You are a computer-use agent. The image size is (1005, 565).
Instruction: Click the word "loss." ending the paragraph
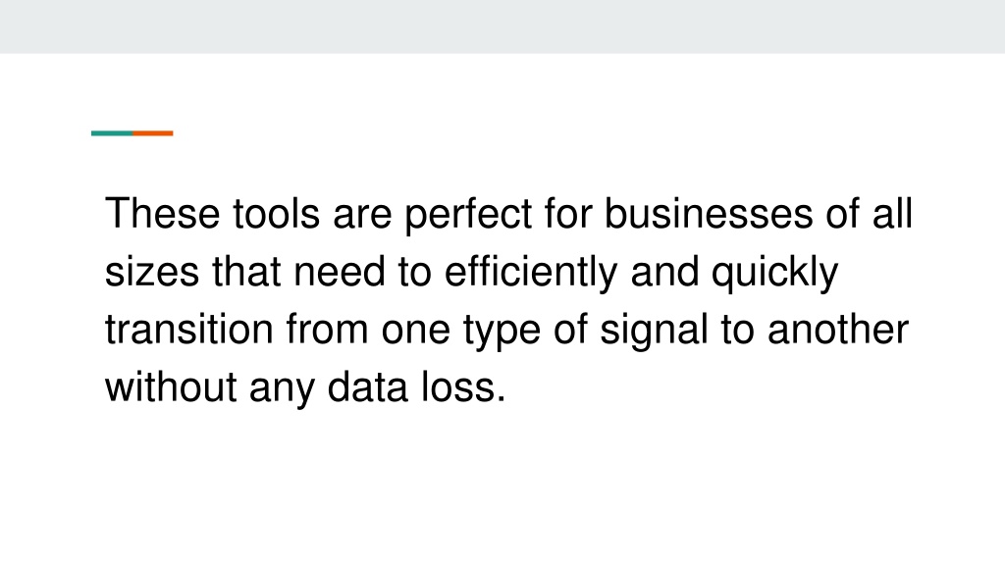(x=464, y=387)
